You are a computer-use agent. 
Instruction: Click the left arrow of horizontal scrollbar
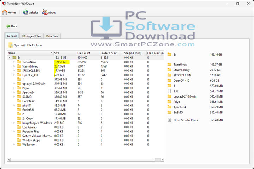click(9, 160)
